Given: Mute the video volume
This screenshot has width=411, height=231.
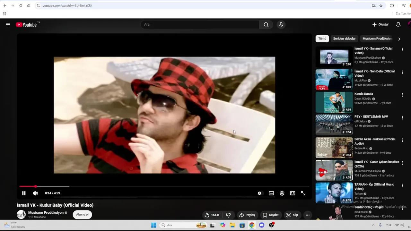Looking at the screenshot, I should click(x=35, y=193).
